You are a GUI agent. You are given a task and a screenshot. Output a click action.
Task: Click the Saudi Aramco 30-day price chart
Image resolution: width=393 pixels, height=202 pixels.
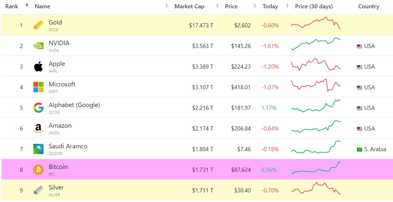coord(316,147)
